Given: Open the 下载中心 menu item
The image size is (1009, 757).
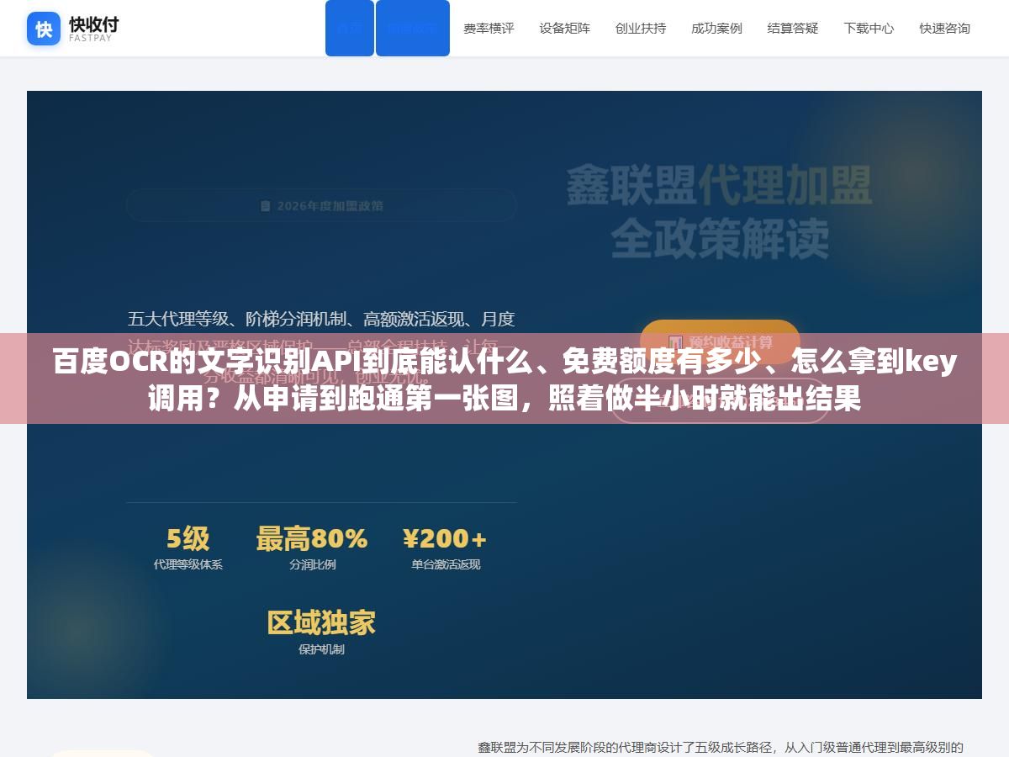Looking at the screenshot, I should (x=869, y=28).
